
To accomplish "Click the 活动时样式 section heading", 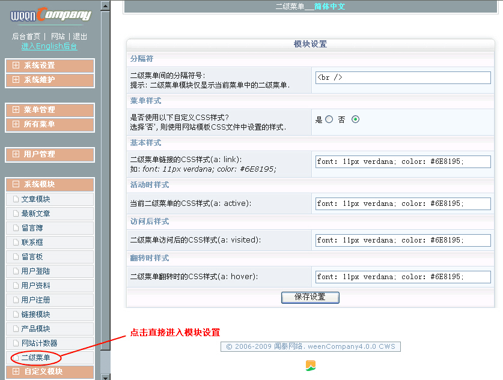I will (150, 185).
